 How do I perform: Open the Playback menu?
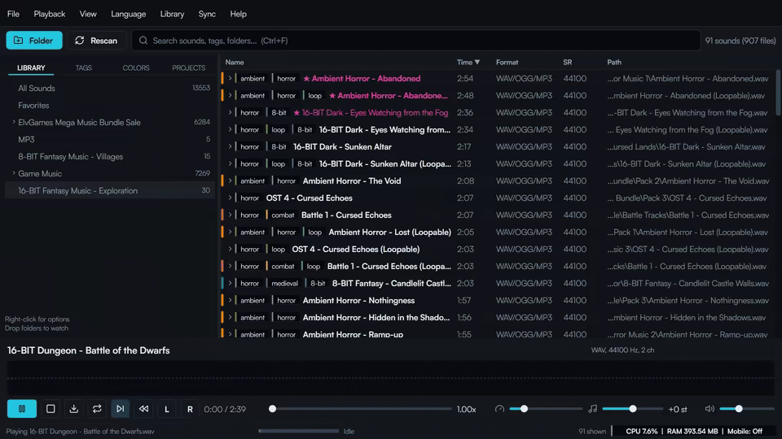(x=50, y=14)
